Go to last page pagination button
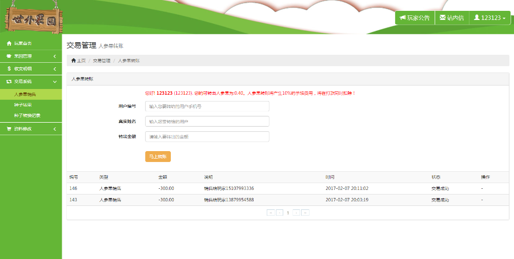 tap(305, 213)
